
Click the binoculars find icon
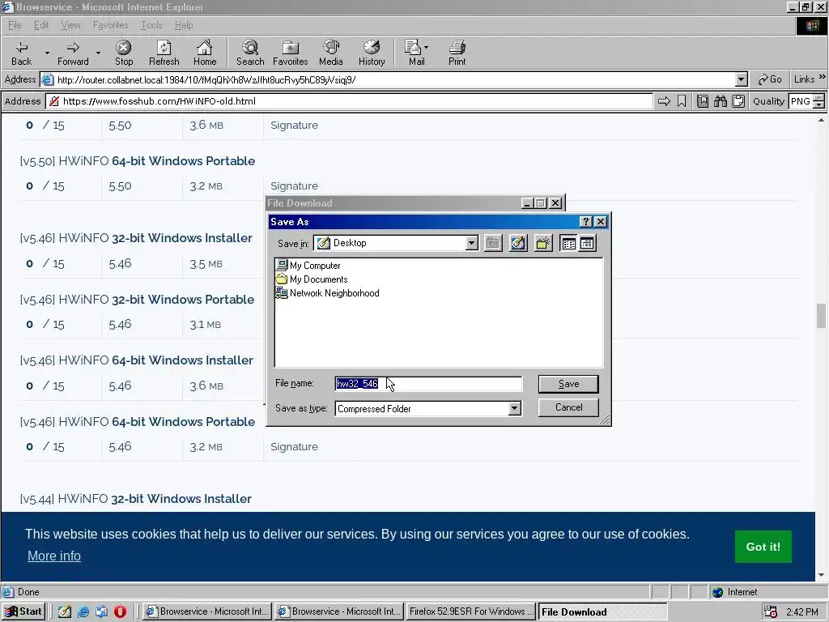tap(721, 101)
